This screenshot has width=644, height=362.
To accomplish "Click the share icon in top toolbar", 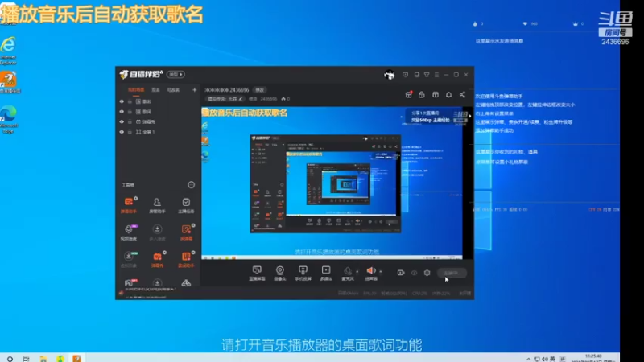I will coord(462,95).
